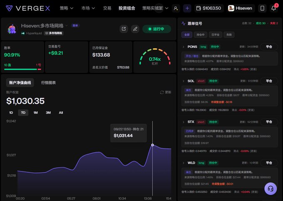
Task: Click the plus button in top bar
Action: (x=187, y=8)
